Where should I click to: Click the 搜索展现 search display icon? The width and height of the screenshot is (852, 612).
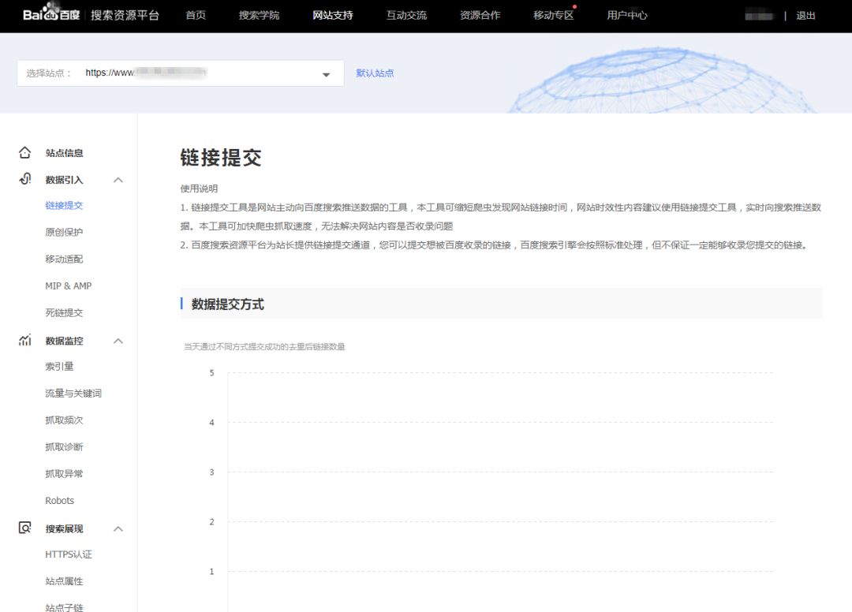(x=26, y=528)
